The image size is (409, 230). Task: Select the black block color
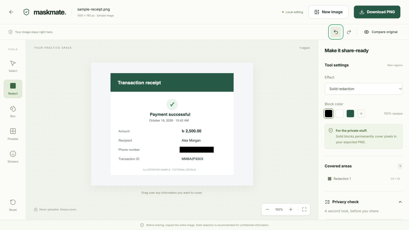click(x=329, y=113)
